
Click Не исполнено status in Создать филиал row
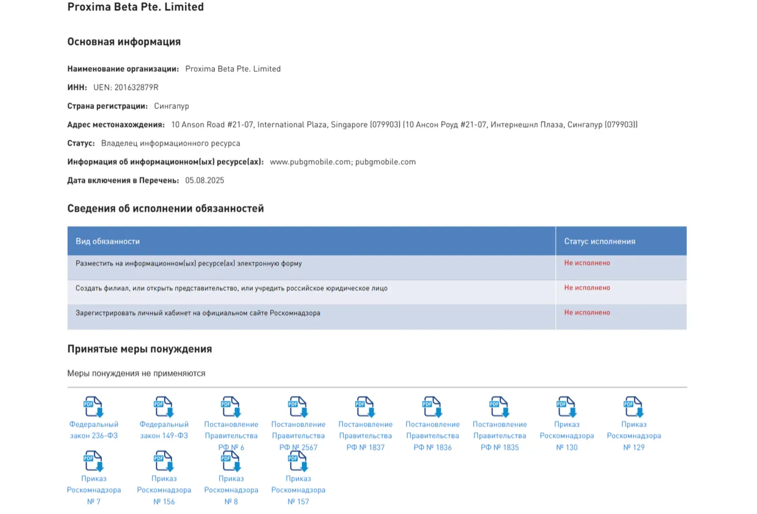coord(587,288)
